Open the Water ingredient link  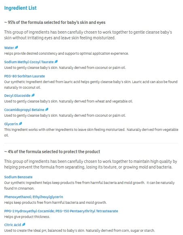click(9, 48)
